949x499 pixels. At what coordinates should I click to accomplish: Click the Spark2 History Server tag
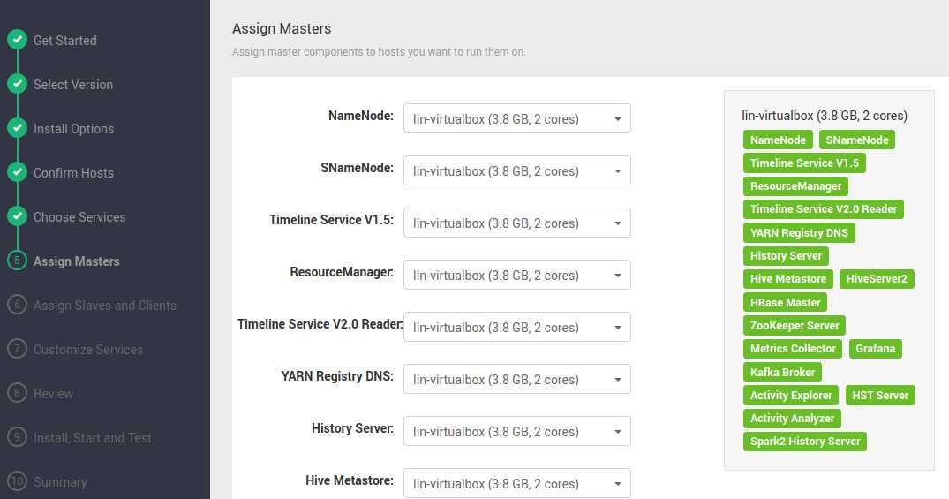tap(804, 441)
